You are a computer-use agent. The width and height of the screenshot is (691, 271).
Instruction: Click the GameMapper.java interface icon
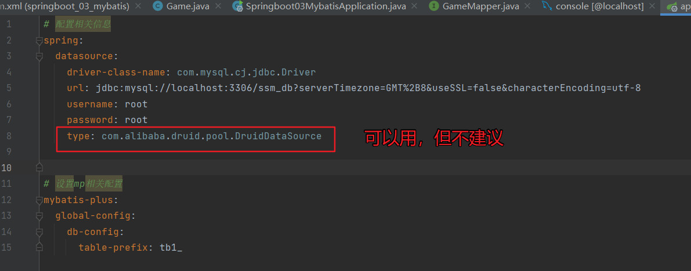point(434,6)
